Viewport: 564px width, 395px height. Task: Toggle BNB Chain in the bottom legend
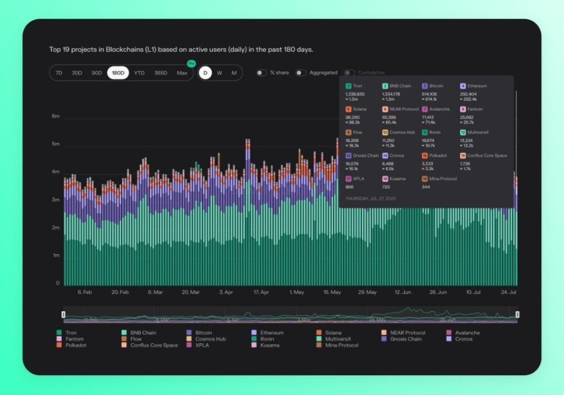pyautogui.click(x=139, y=333)
